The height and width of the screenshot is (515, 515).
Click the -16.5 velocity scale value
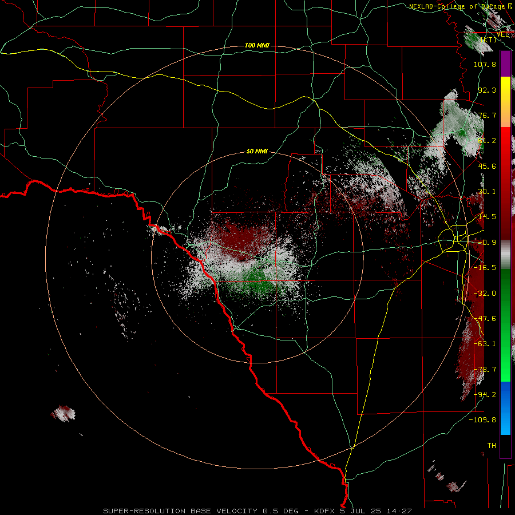point(485,268)
